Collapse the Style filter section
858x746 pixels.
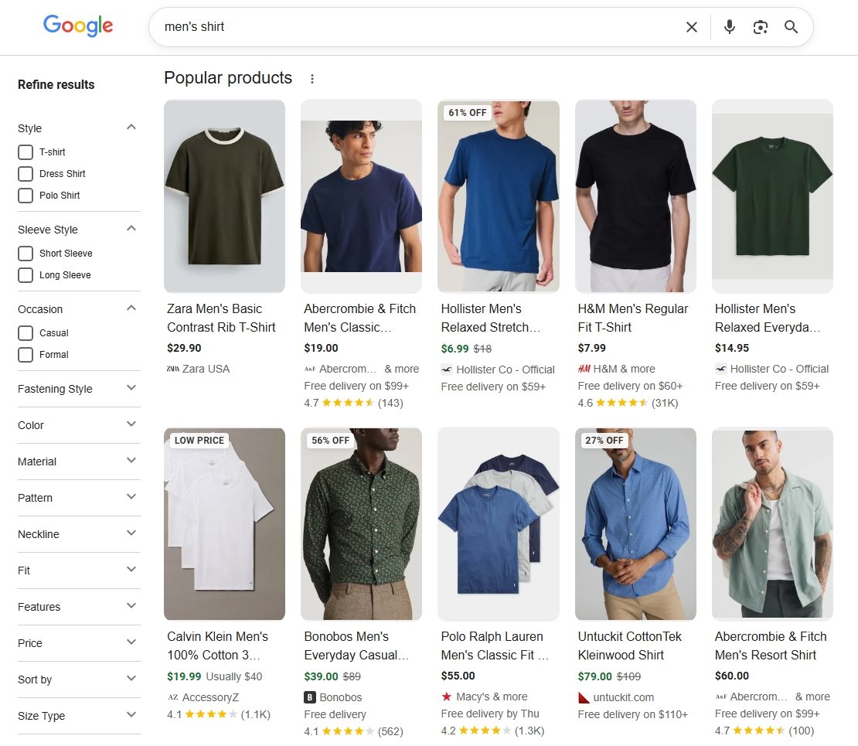click(131, 127)
